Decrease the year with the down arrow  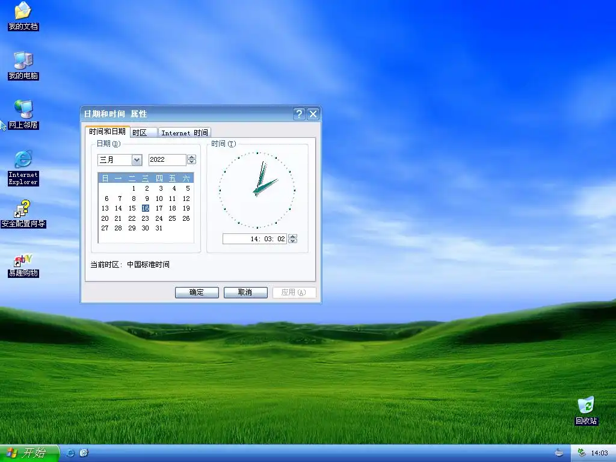(192, 162)
